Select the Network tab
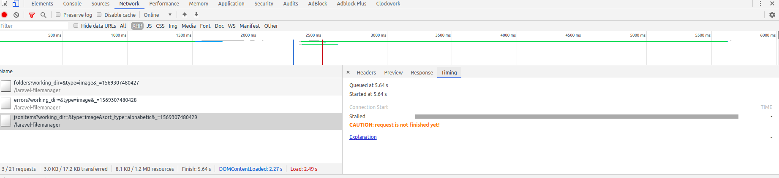The height and width of the screenshot is (178, 779). (x=129, y=3)
